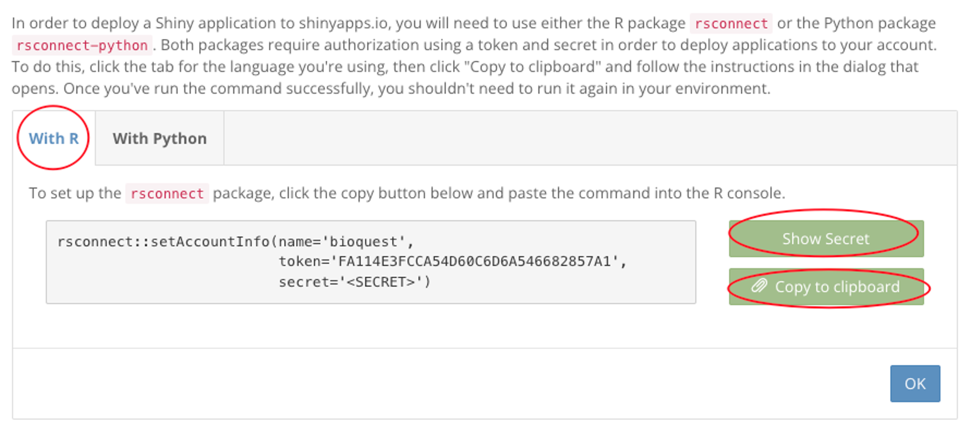The width and height of the screenshot is (971, 424).
Task: Click the secret= line in code block
Action: (x=354, y=282)
